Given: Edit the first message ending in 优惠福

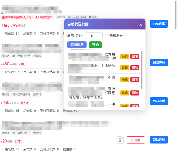Looking at the screenshot, I should pyautogui.click(x=125, y=56).
